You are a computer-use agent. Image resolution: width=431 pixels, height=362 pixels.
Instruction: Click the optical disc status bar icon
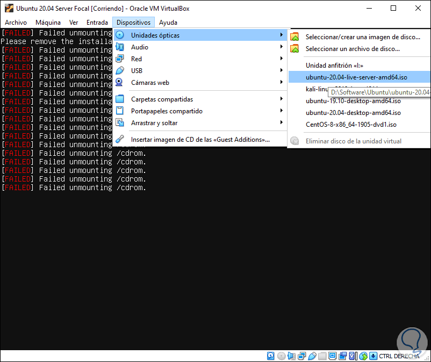click(x=281, y=356)
